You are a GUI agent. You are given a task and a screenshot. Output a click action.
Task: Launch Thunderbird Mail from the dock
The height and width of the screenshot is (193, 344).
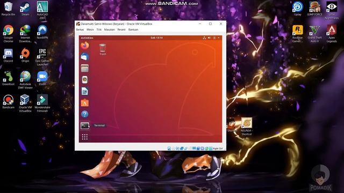[x=85, y=57]
